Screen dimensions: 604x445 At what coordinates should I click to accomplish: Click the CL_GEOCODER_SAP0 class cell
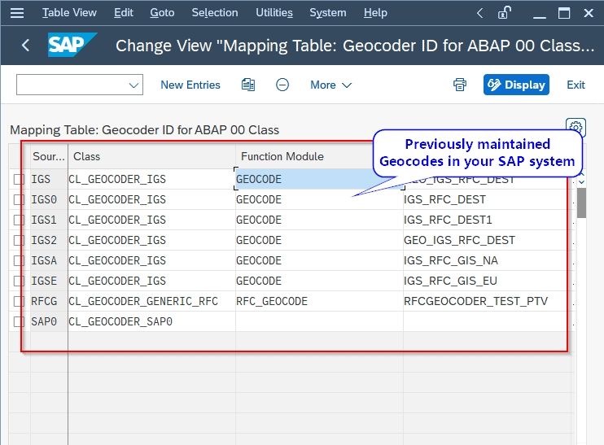point(151,322)
